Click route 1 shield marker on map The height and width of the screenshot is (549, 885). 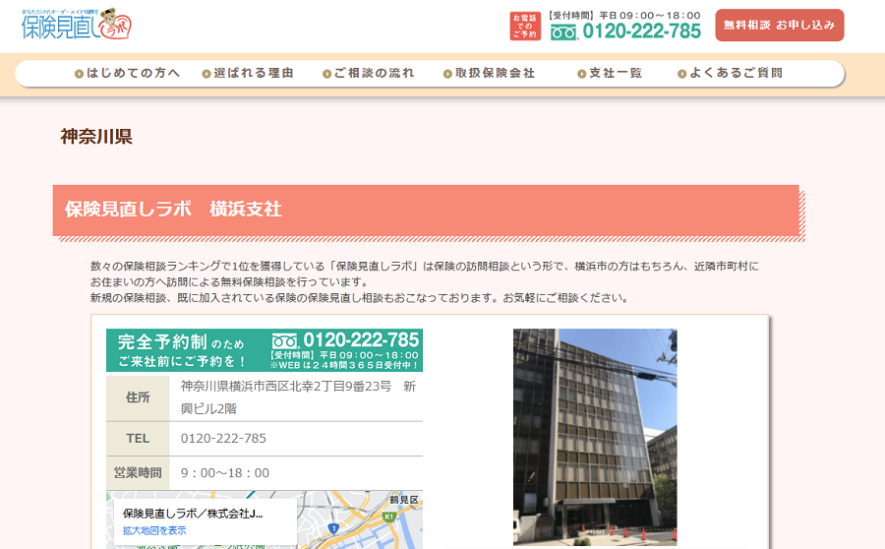pos(334,528)
